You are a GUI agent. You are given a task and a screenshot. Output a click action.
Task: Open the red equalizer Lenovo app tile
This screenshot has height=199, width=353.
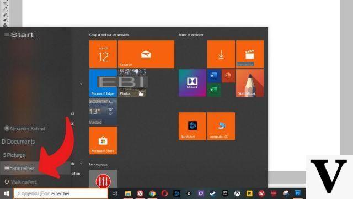[x=103, y=179]
